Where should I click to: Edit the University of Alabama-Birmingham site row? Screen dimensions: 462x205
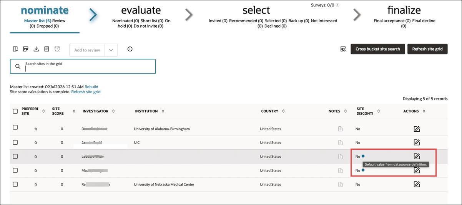point(417,129)
